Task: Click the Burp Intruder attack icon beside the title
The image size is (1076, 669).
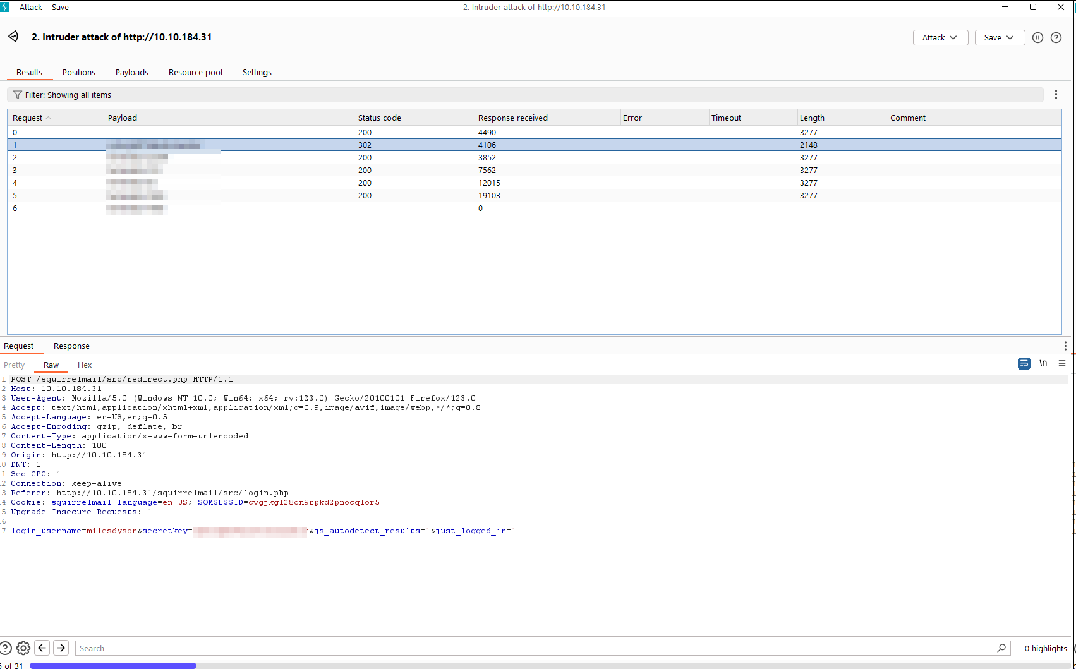Action: (13, 37)
